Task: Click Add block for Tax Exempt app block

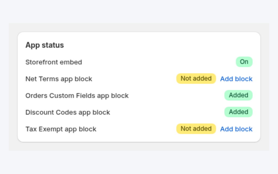Action: [x=236, y=129]
